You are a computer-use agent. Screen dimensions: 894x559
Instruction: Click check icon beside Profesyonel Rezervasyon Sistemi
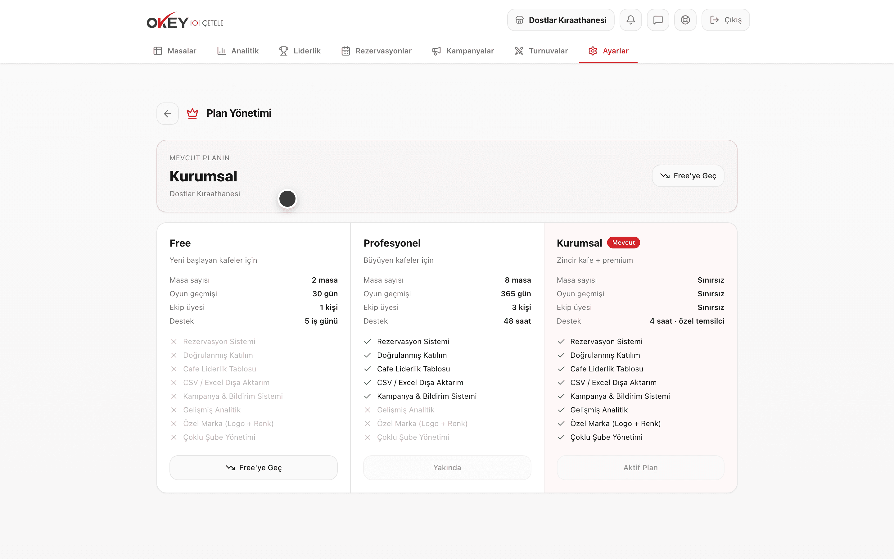368,342
